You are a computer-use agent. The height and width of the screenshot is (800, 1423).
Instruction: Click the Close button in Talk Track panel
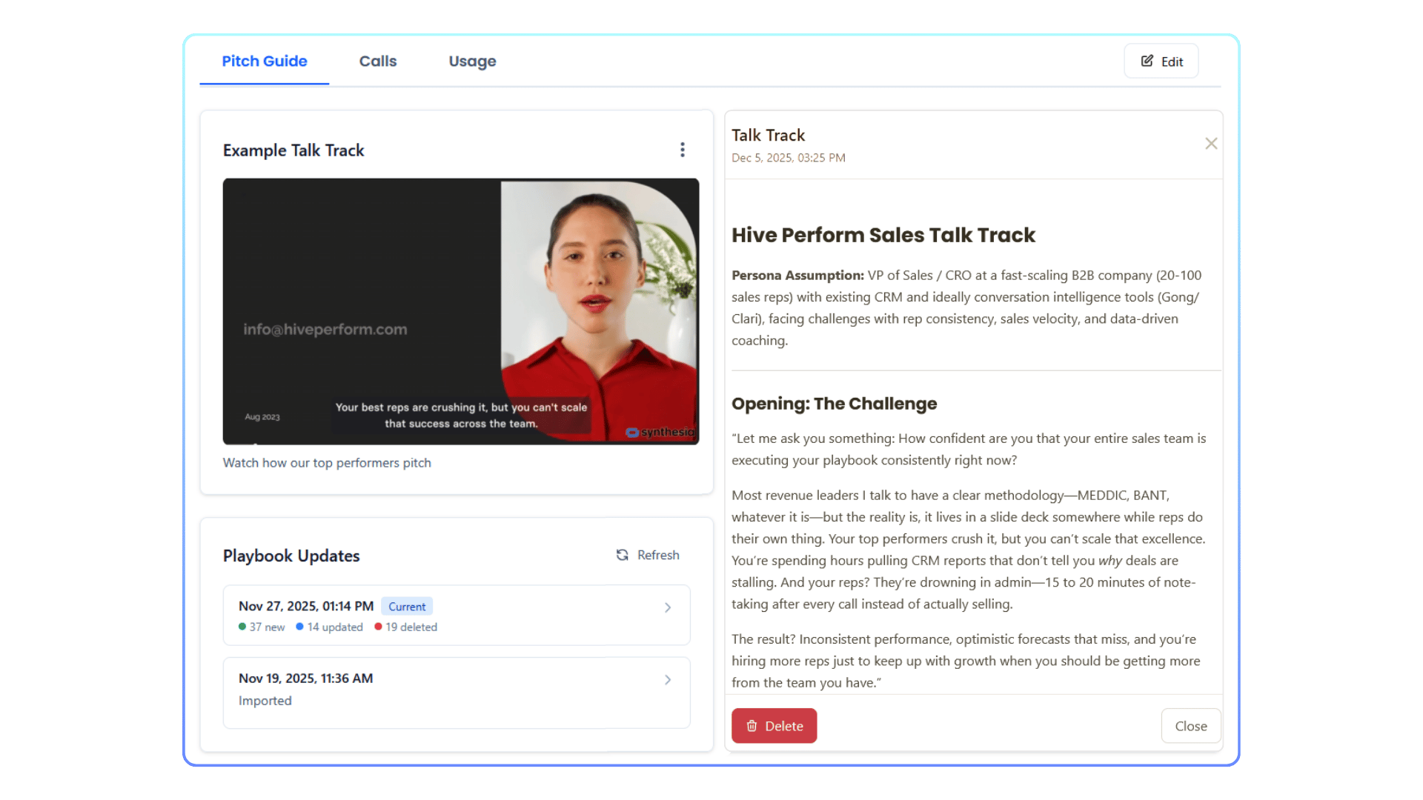pos(1191,726)
